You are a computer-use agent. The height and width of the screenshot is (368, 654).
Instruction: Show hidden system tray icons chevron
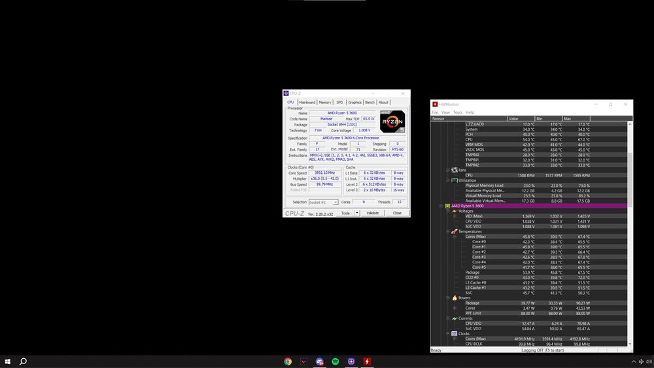634,361
